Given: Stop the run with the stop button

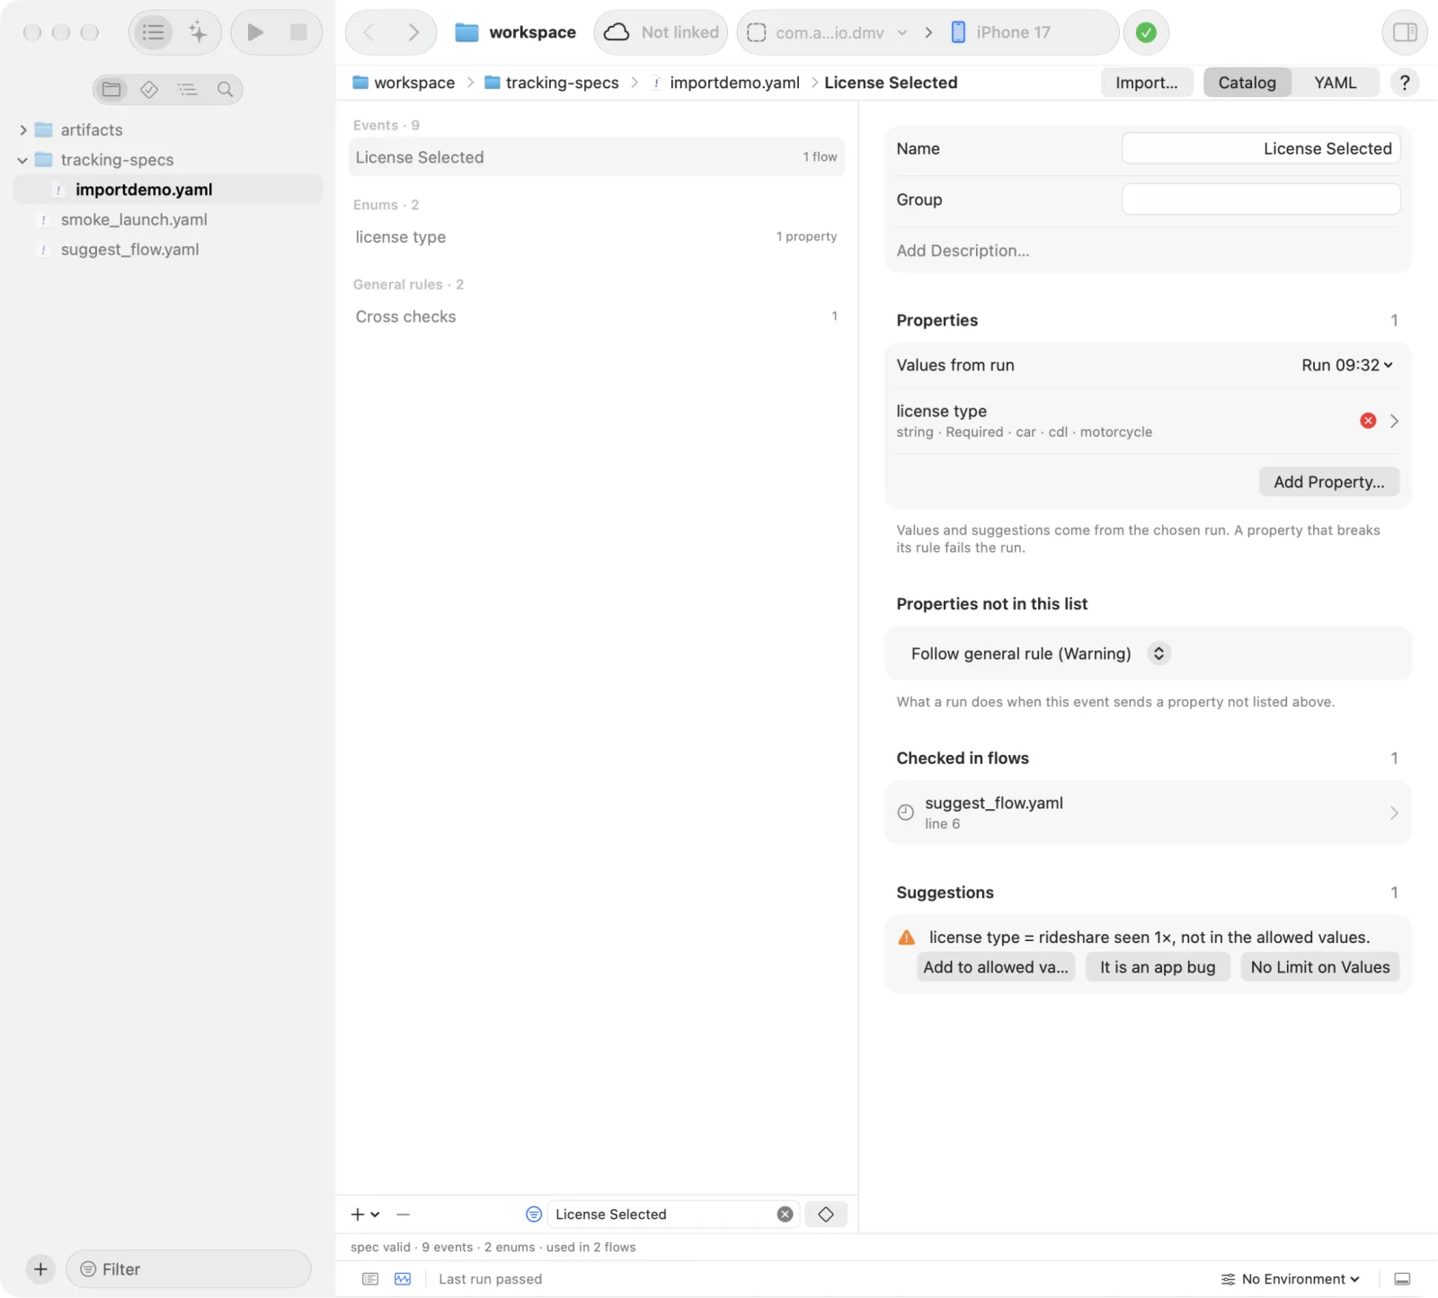Looking at the screenshot, I should 298,32.
